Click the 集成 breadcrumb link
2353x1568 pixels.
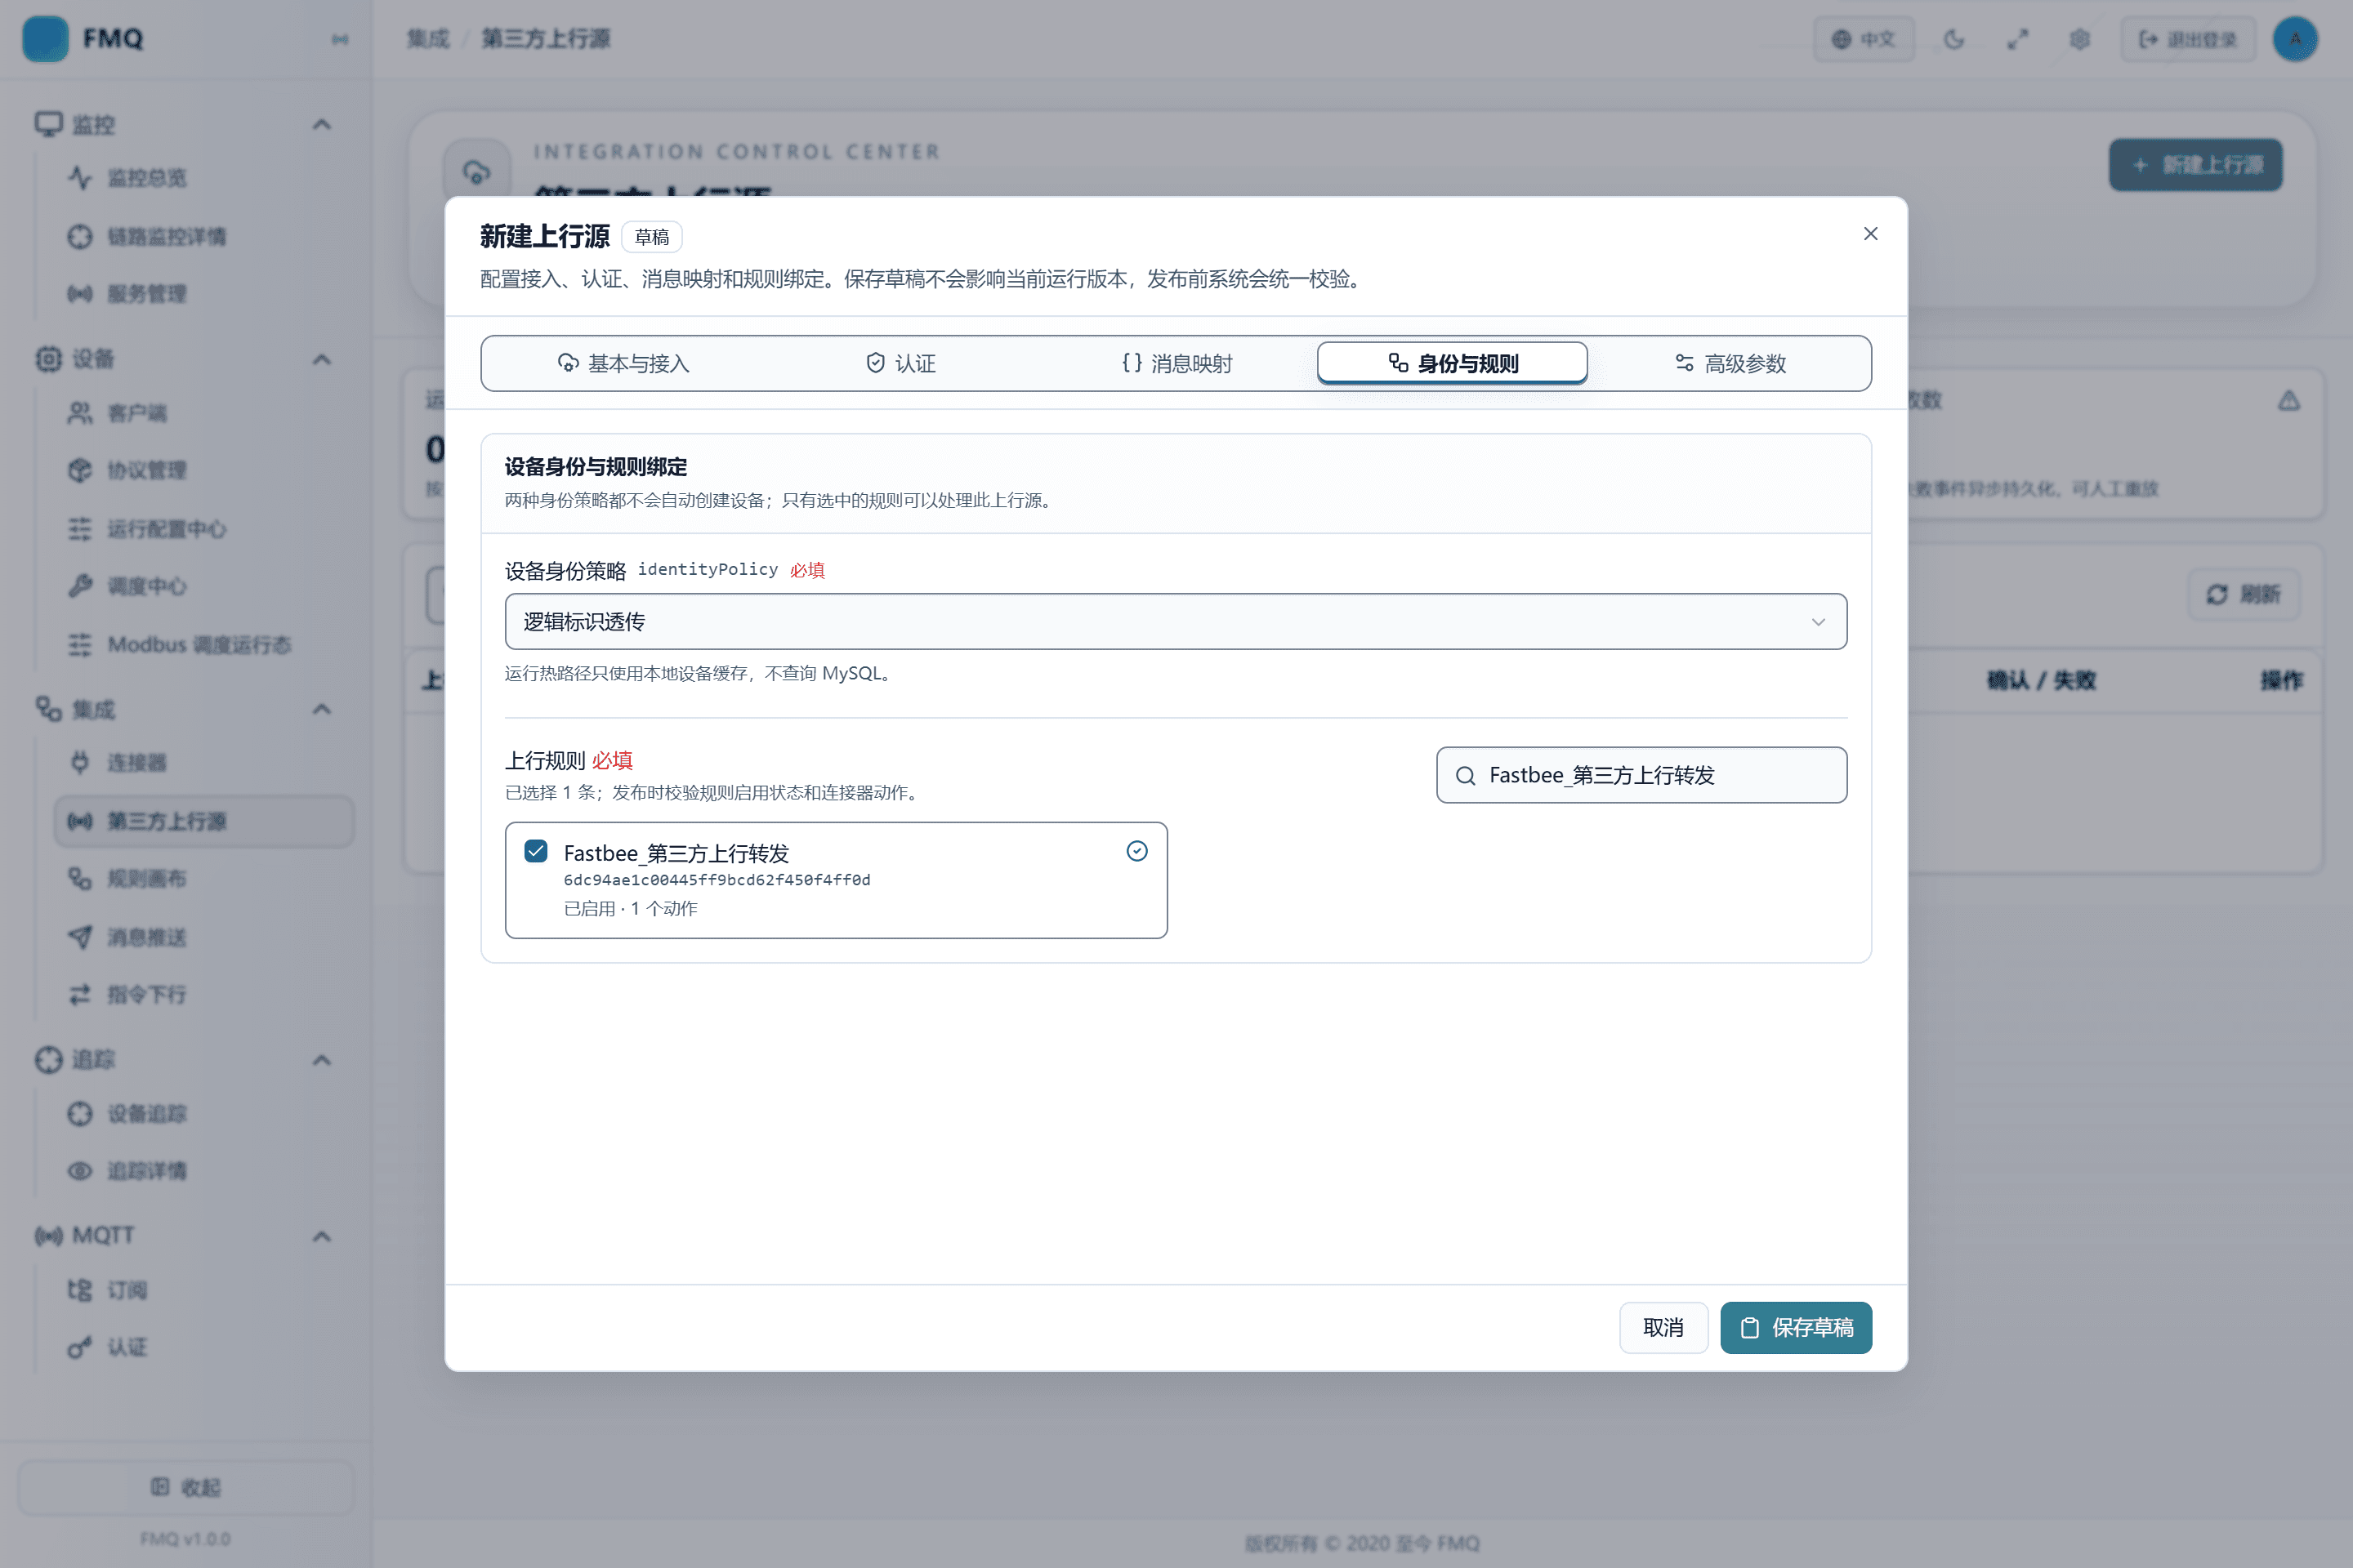pos(428,39)
